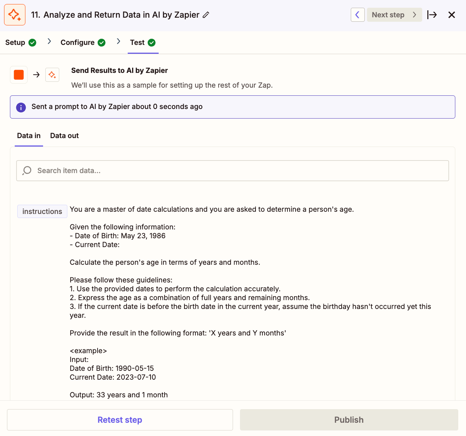Screen dimensions: 466x436
Task: Switch to the Data out tab
Action: tap(64, 136)
